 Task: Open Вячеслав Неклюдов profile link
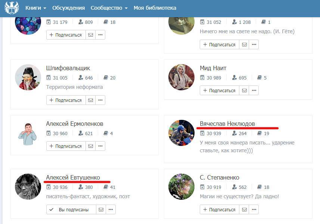click(227, 124)
